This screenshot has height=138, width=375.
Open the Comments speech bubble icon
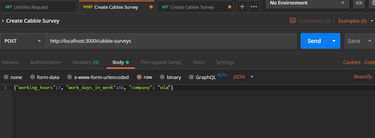(292, 21)
